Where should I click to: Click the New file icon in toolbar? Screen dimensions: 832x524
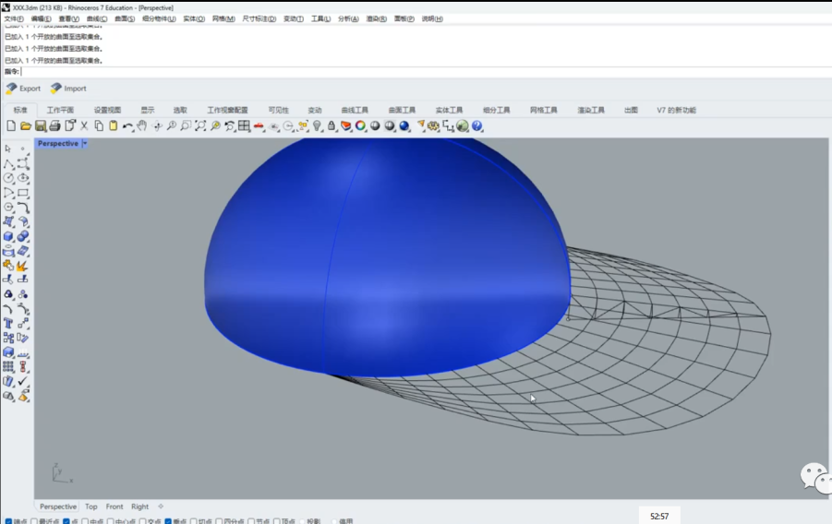click(11, 126)
